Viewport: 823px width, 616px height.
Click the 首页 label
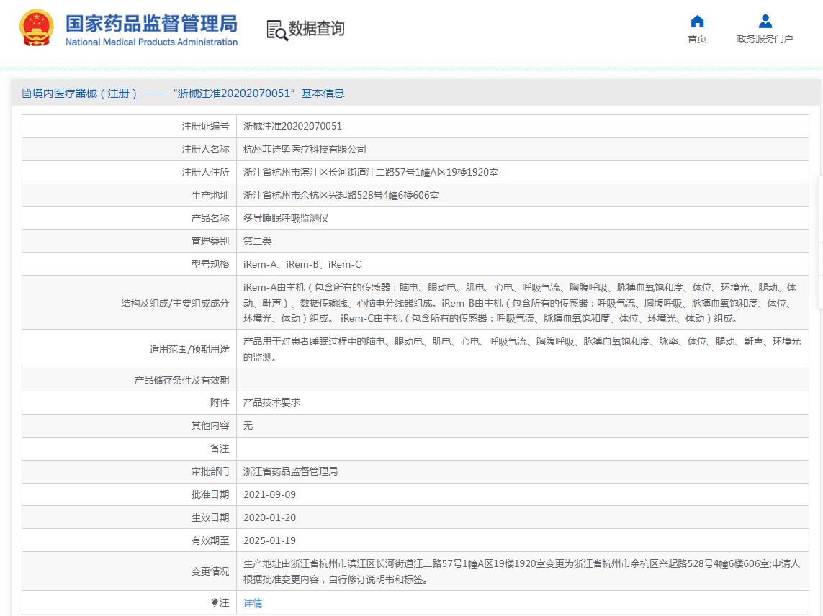[x=697, y=39]
